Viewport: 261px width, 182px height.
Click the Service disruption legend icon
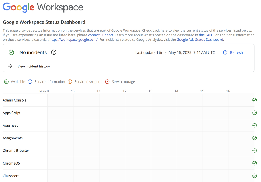[x=70, y=82]
